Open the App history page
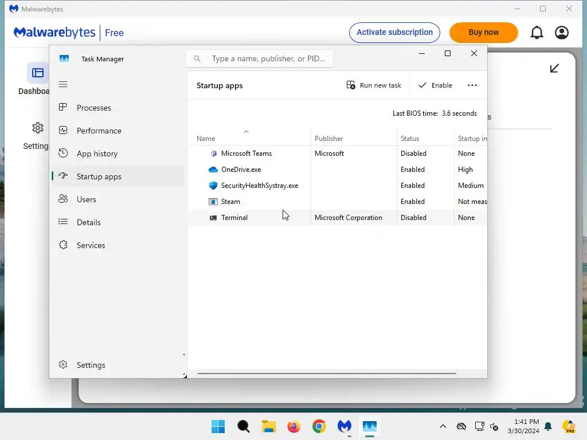 pos(118,154)
